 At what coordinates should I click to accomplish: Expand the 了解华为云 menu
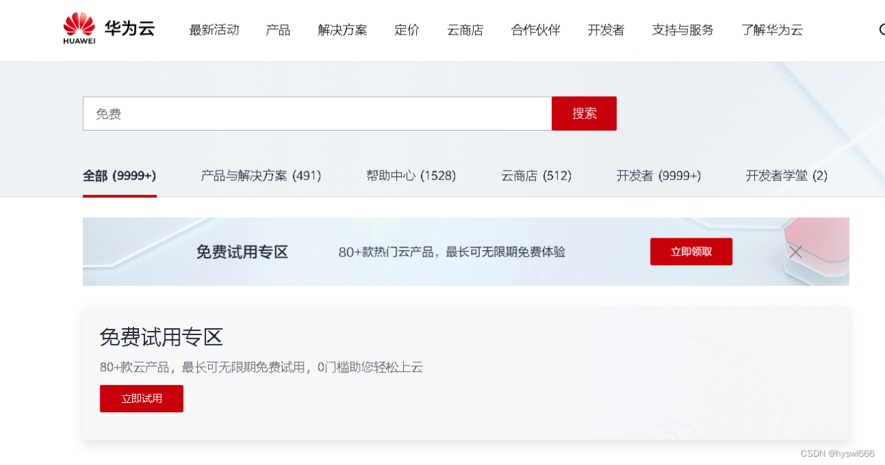(x=772, y=30)
